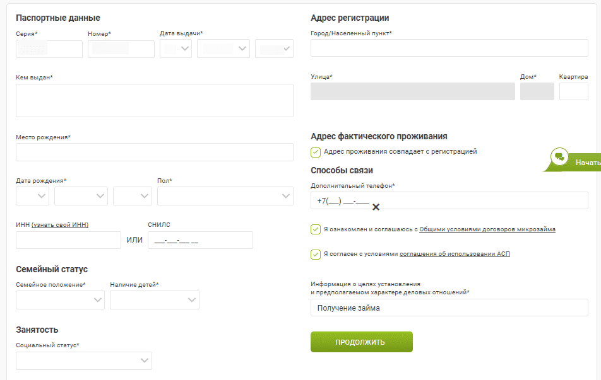601x380 pixels.
Task: Click the Квартира input field
Action: 573,91
